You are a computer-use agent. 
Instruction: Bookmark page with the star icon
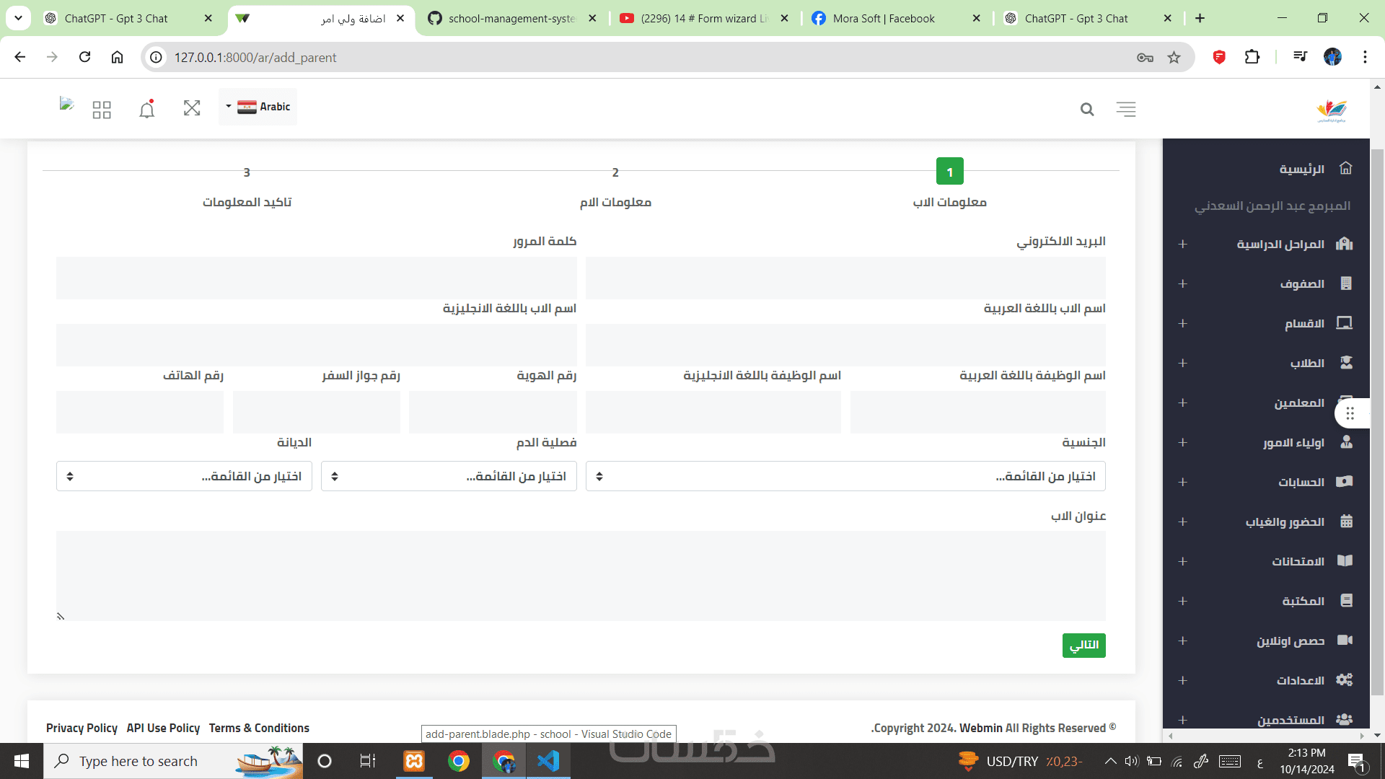tap(1174, 58)
